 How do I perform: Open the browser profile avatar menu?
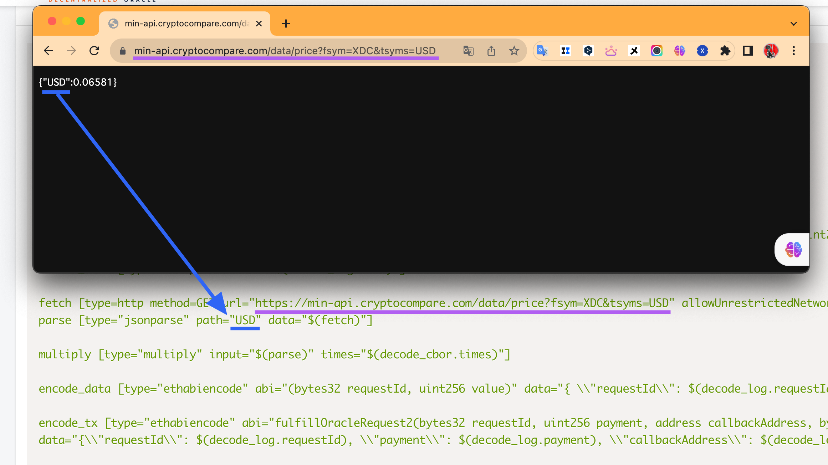(x=771, y=51)
